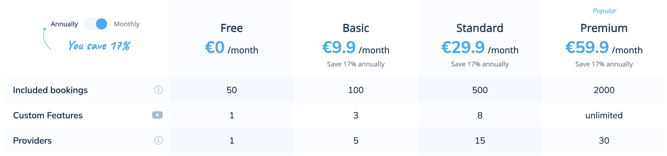The height and width of the screenshot is (156, 667).
Task: Click the €29.9 Standard price
Action: tap(463, 47)
